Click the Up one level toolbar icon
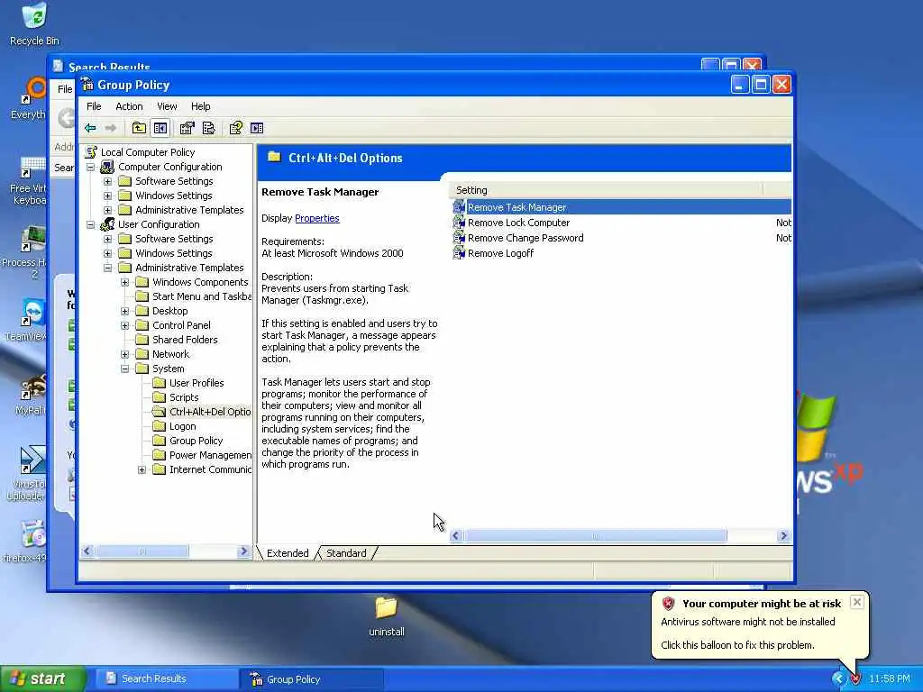Screen dimensions: 923x692 point(139,128)
